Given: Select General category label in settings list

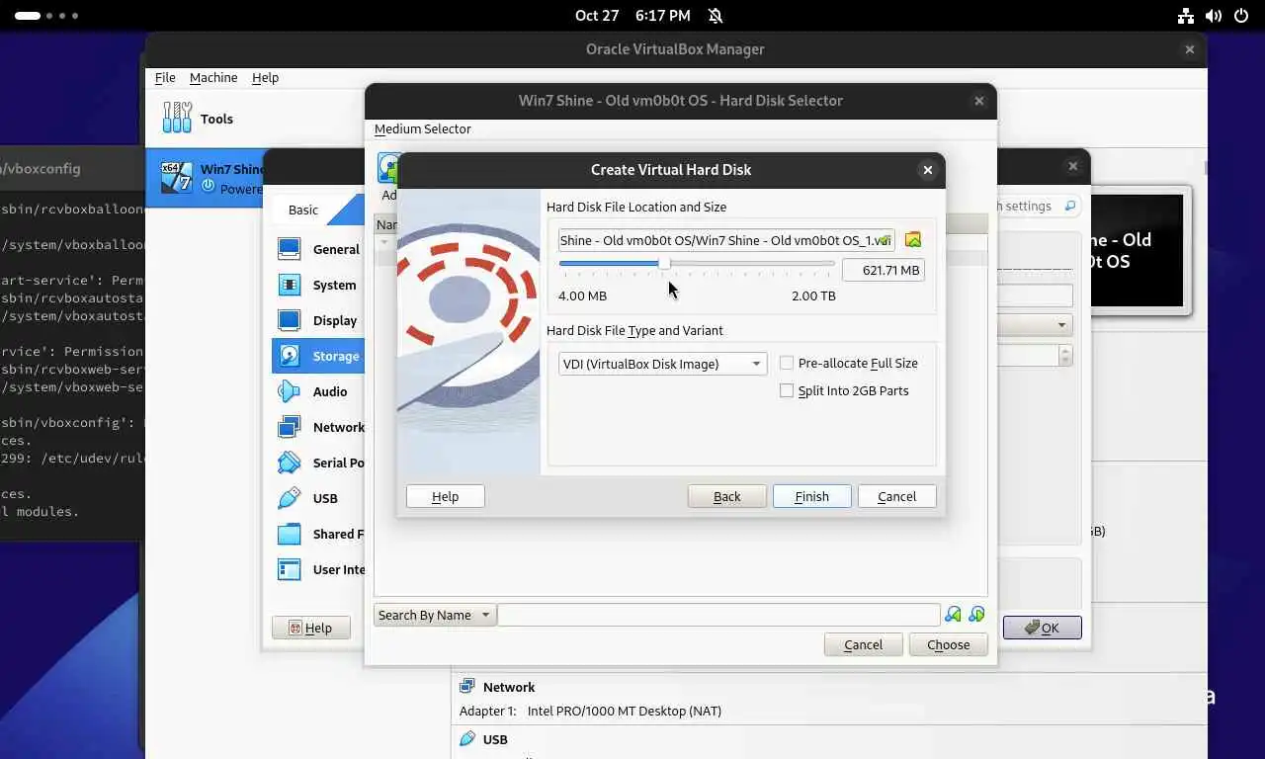Looking at the screenshot, I should pos(336,249).
